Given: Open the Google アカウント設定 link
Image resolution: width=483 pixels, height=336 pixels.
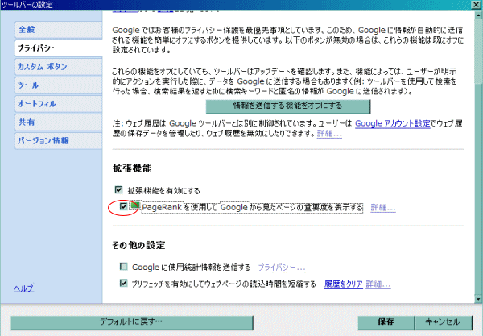Looking at the screenshot, I should [393, 123].
